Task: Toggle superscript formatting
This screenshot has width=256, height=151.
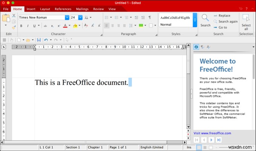Action: (x=59, y=26)
